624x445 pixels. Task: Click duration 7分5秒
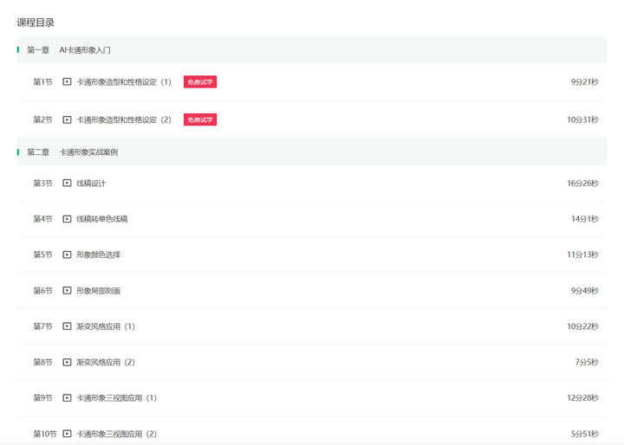click(x=587, y=362)
